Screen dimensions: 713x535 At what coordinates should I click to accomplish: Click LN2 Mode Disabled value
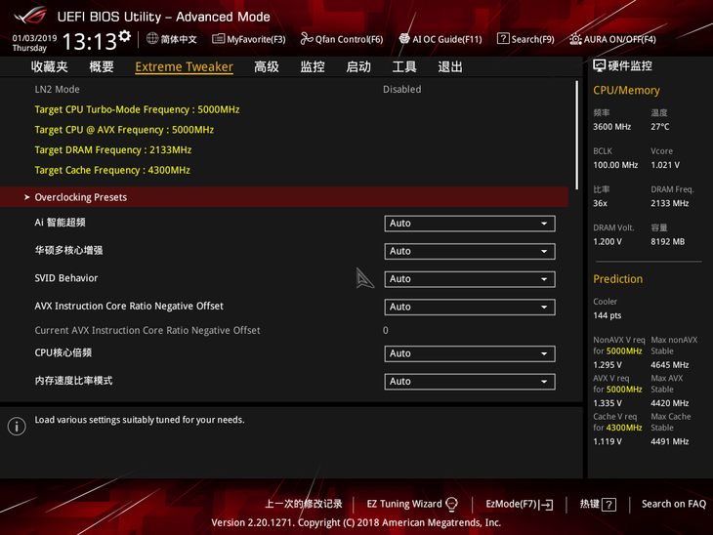402,89
